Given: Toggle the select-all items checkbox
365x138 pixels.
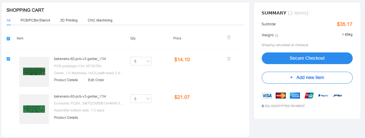Looking at the screenshot, I should pyautogui.click(x=9, y=39).
